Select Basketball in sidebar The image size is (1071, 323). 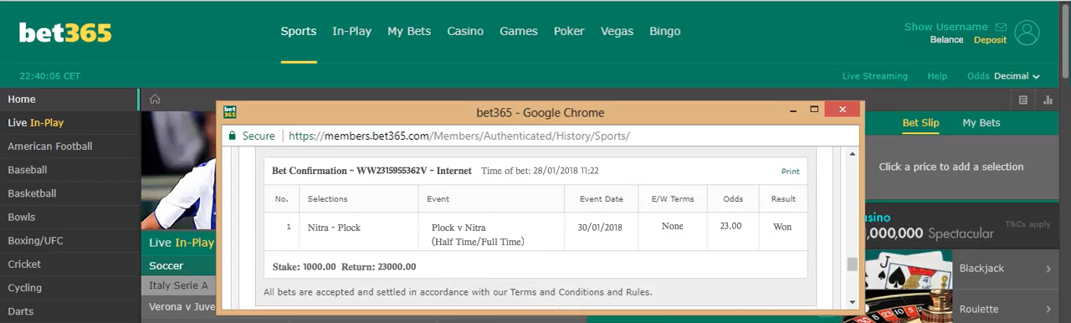pyautogui.click(x=69, y=193)
